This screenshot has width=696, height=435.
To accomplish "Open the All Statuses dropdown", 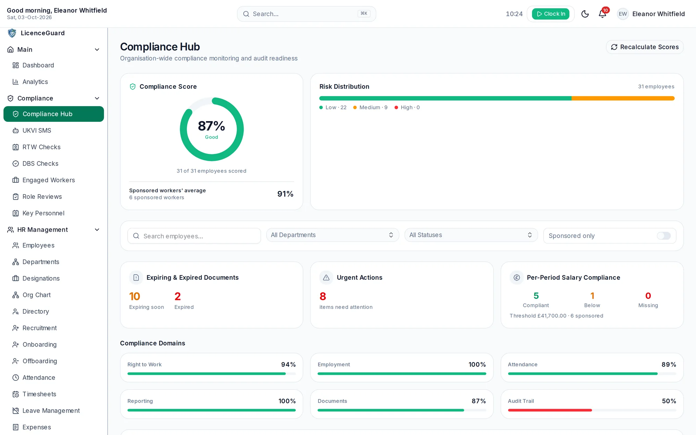I will click(x=471, y=235).
